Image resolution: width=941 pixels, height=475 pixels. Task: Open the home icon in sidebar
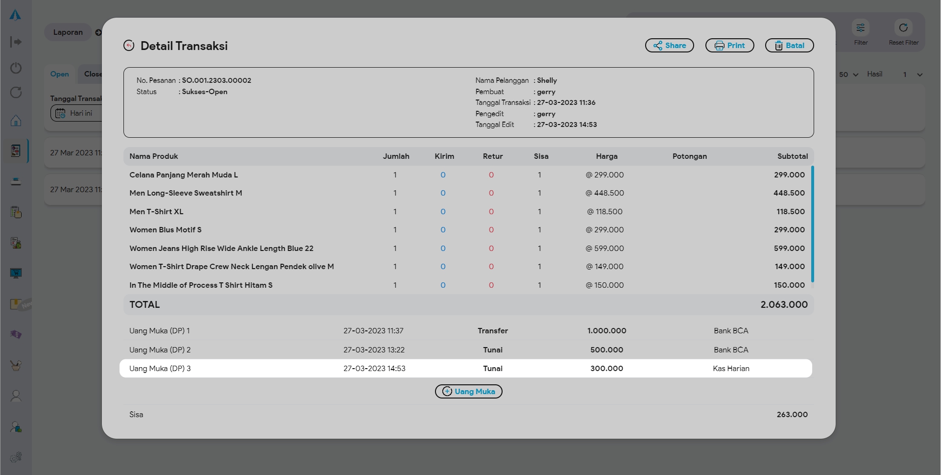16,121
